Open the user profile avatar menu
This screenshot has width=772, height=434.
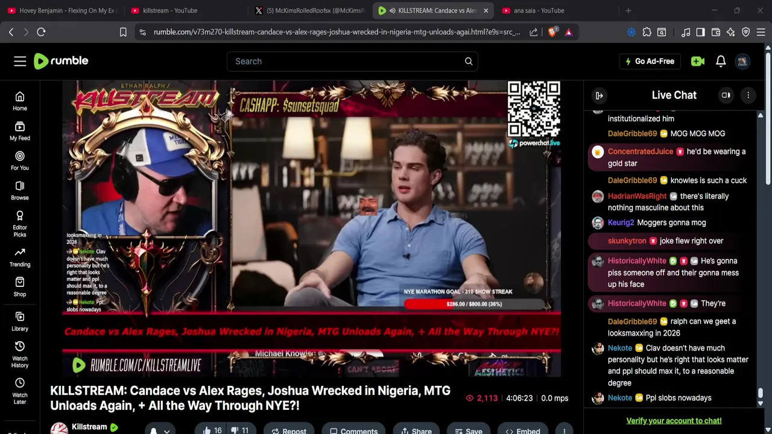coord(742,61)
